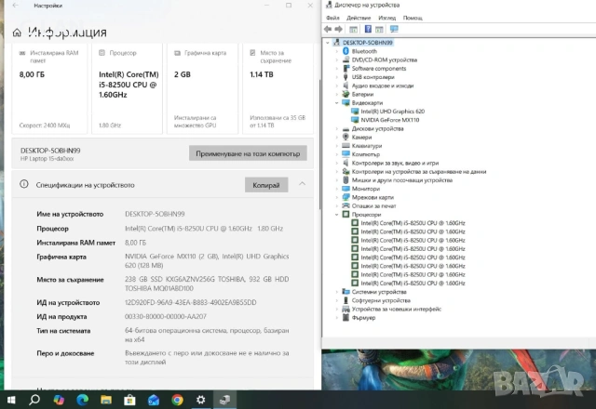
Task: Click the Графична карта 2 GB card
Action: coord(203,89)
